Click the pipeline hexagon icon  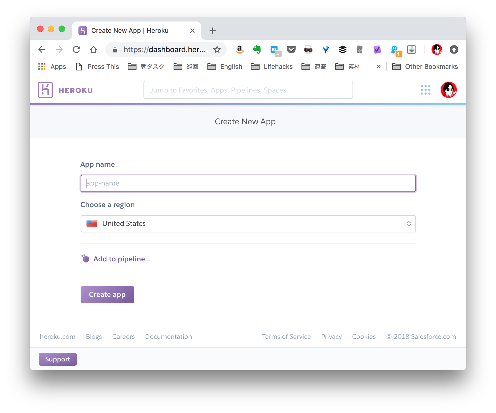[x=85, y=259]
